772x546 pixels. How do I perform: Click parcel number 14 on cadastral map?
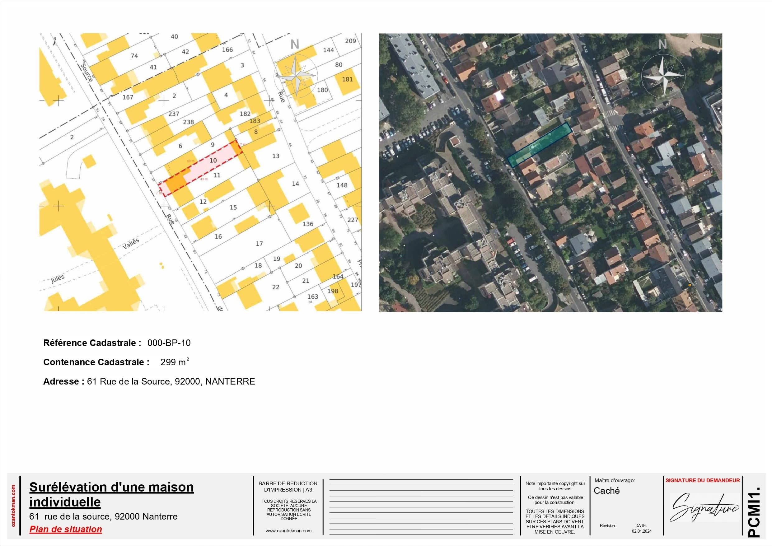295,184
